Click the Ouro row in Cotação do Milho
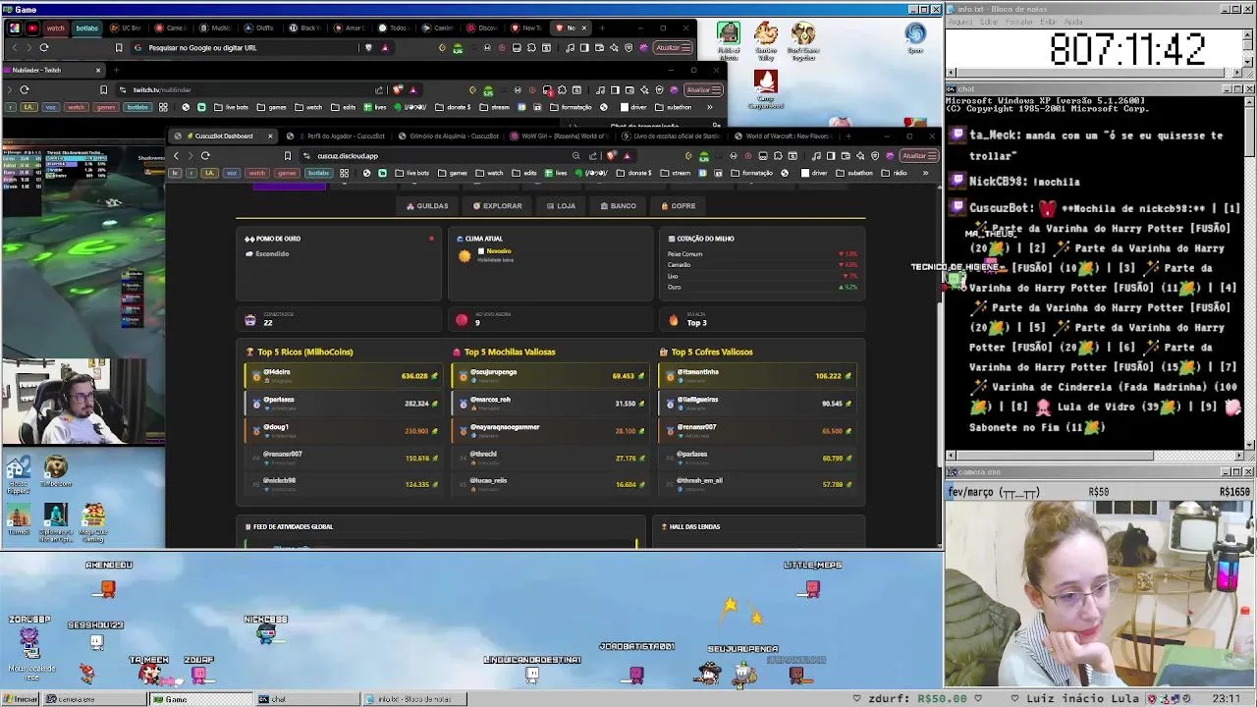The height and width of the screenshot is (707, 1257). coord(761,287)
